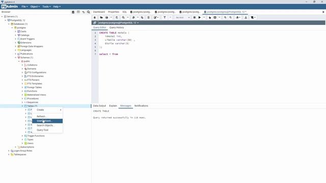Click the leftmost icon in the query toolbar

coord(95,18)
